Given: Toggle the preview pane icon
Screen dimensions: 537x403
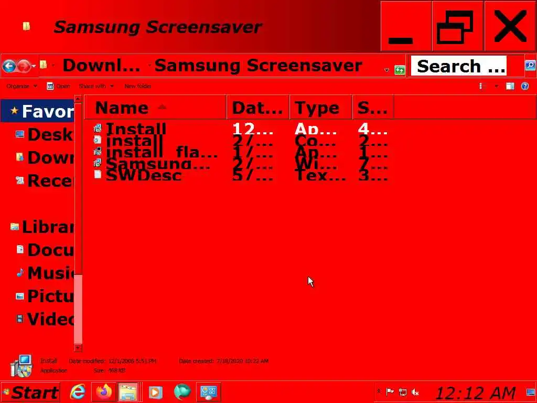Looking at the screenshot, I should (x=510, y=86).
